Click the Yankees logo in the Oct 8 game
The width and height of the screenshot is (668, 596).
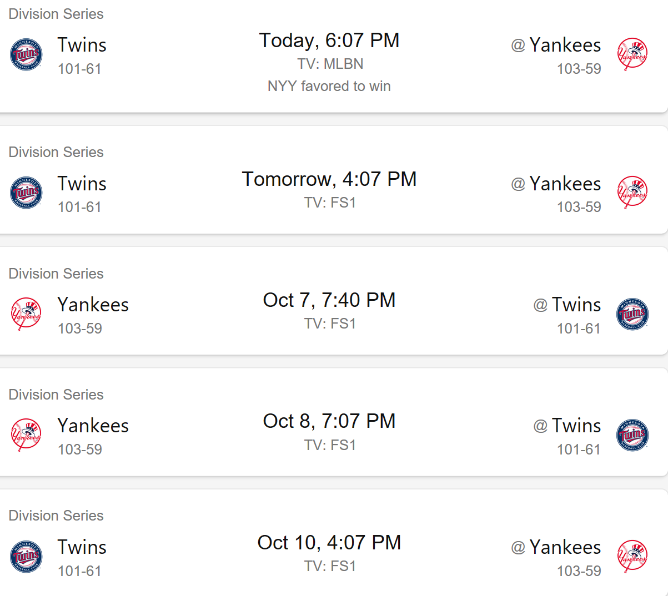(x=26, y=435)
